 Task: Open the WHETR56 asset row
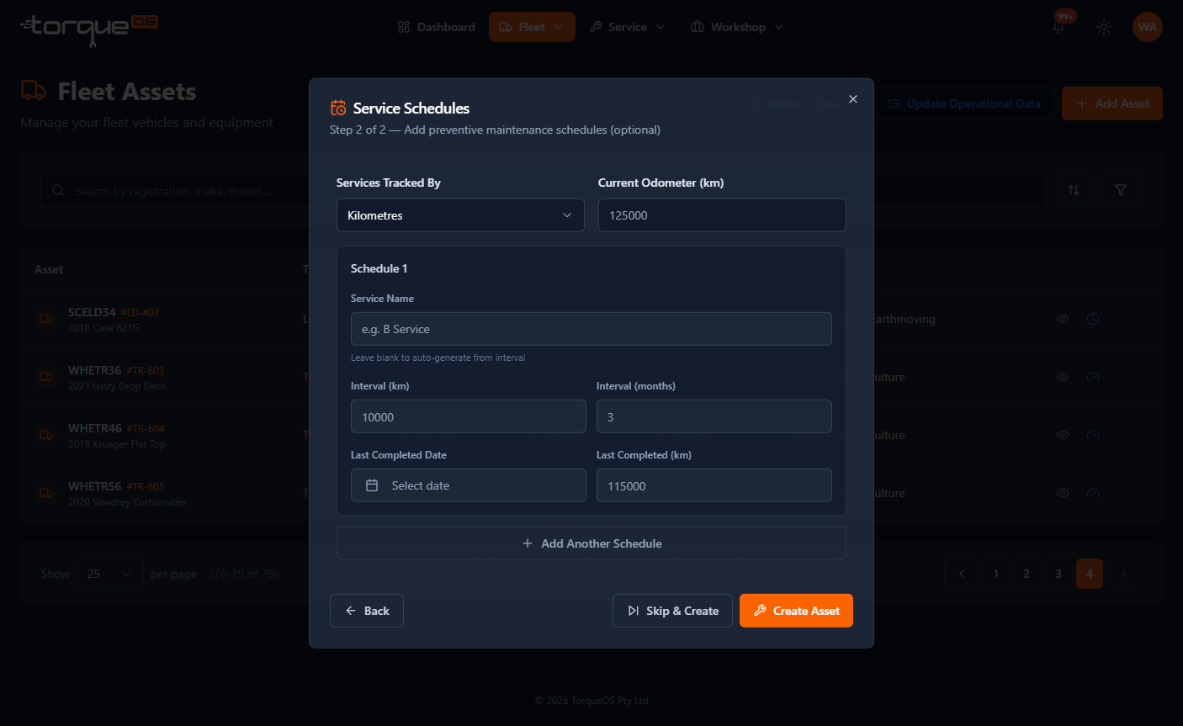[x=591, y=493]
